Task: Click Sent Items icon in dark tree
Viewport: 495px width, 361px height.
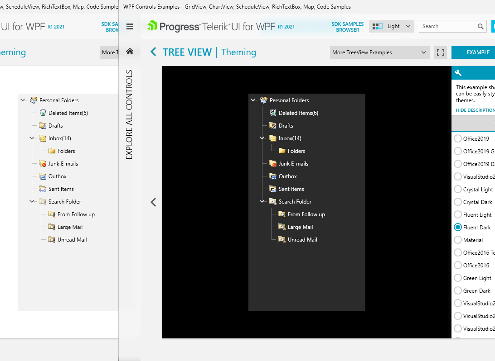Action: click(273, 189)
